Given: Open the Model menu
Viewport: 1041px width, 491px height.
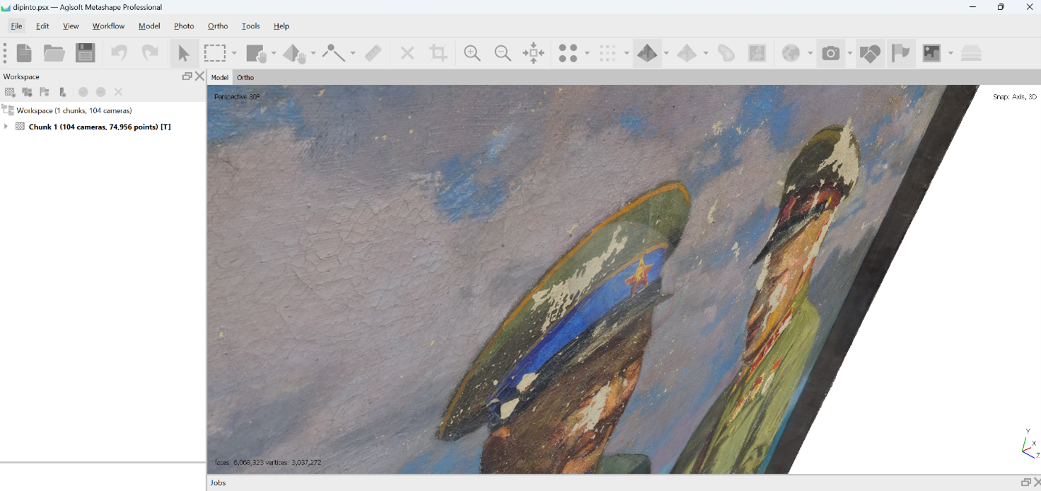Looking at the screenshot, I should click(x=149, y=26).
